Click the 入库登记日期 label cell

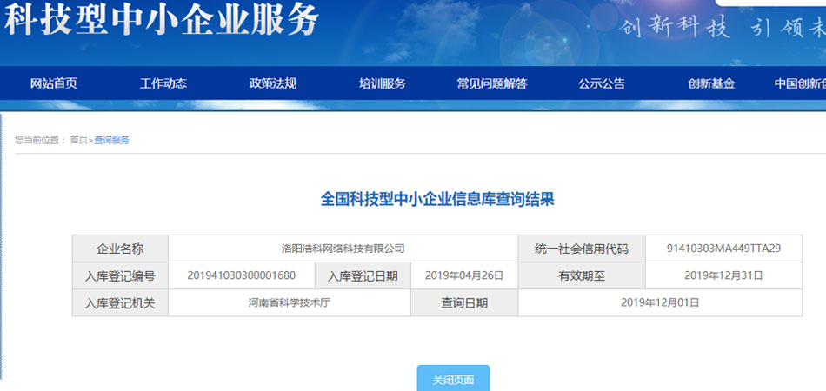[x=363, y=275]
